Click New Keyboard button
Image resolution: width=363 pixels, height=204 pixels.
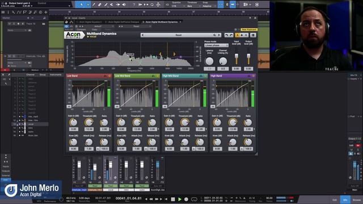(249, 29)
